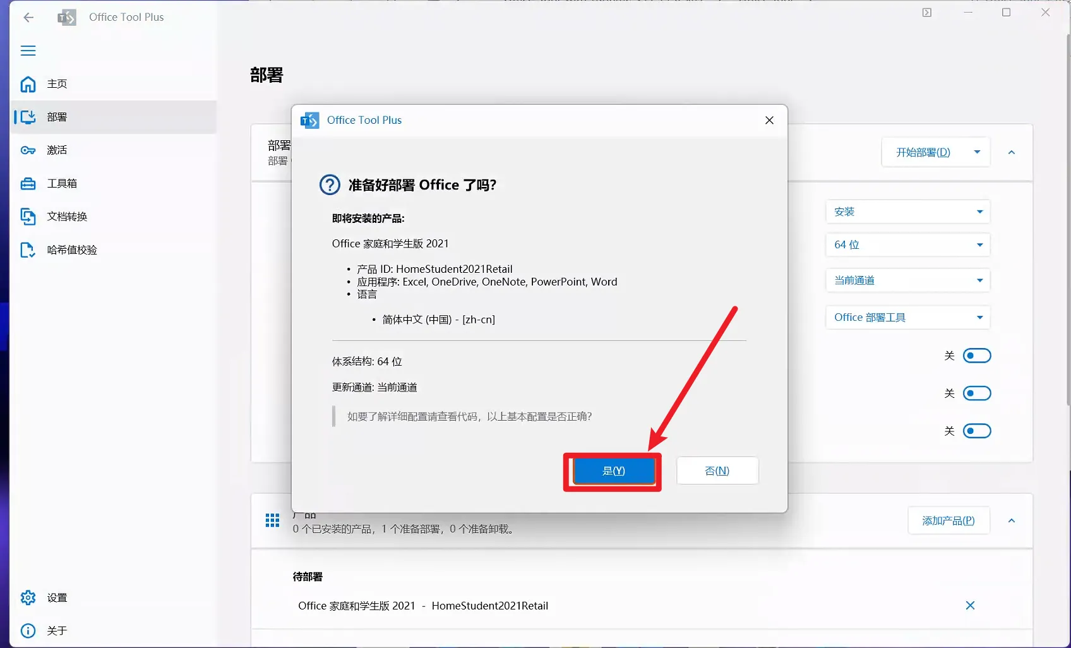
Task: Open the 激活 activation key icon
Action: click(x=28, y=150)
